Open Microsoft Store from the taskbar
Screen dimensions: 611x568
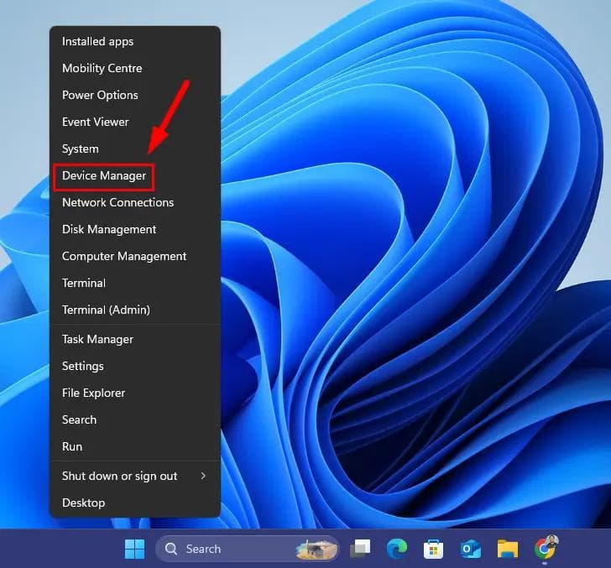(x=433, y=550)
